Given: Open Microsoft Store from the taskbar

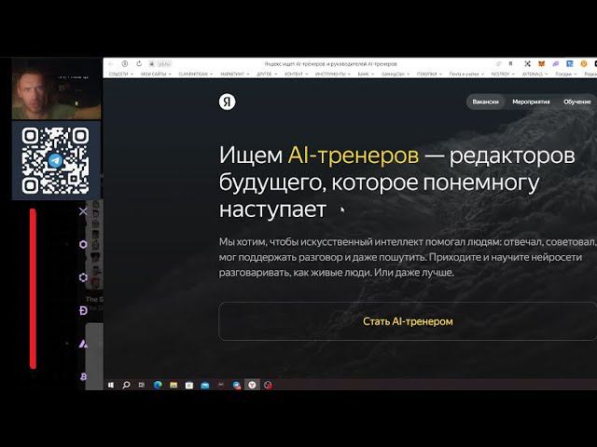Looking at the screenshot, I should 189,385.
